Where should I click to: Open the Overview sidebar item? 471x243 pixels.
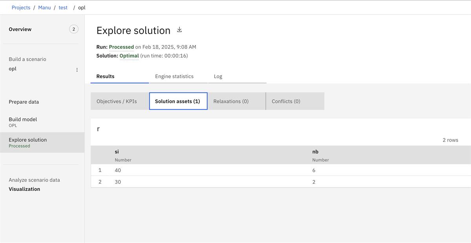click(x=20, y=29)
